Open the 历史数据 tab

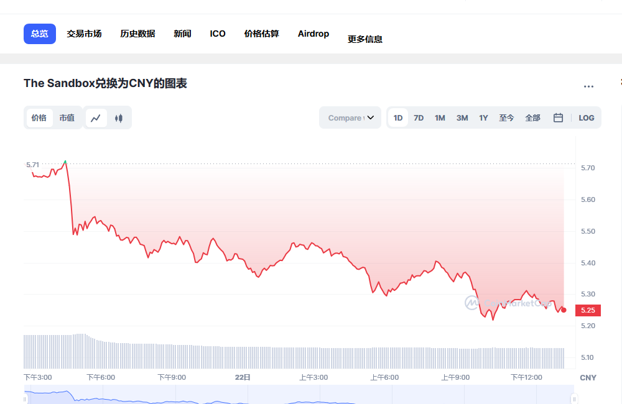coord(137,34)
